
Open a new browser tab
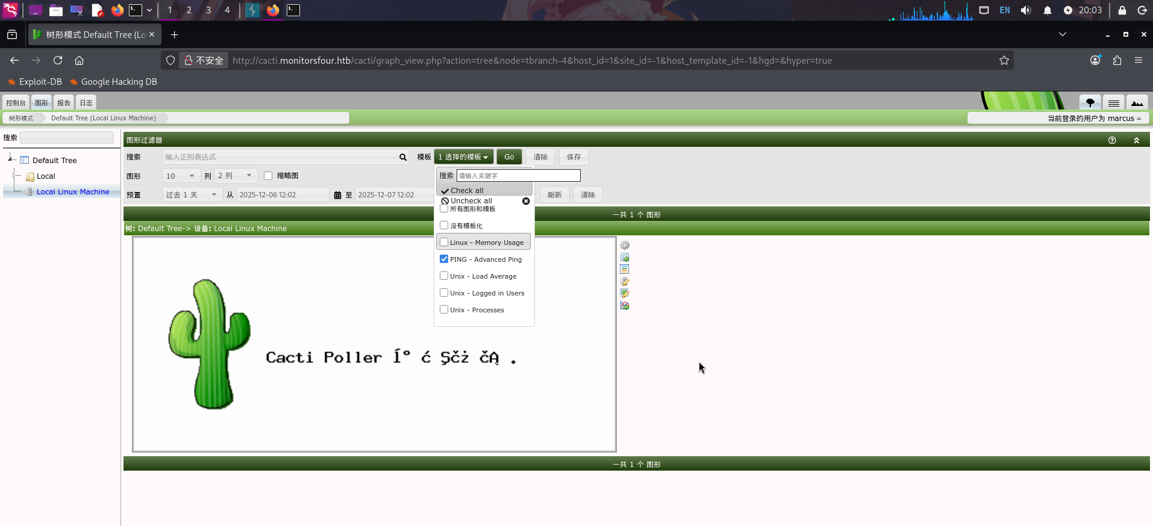click(x=174, y=35)
